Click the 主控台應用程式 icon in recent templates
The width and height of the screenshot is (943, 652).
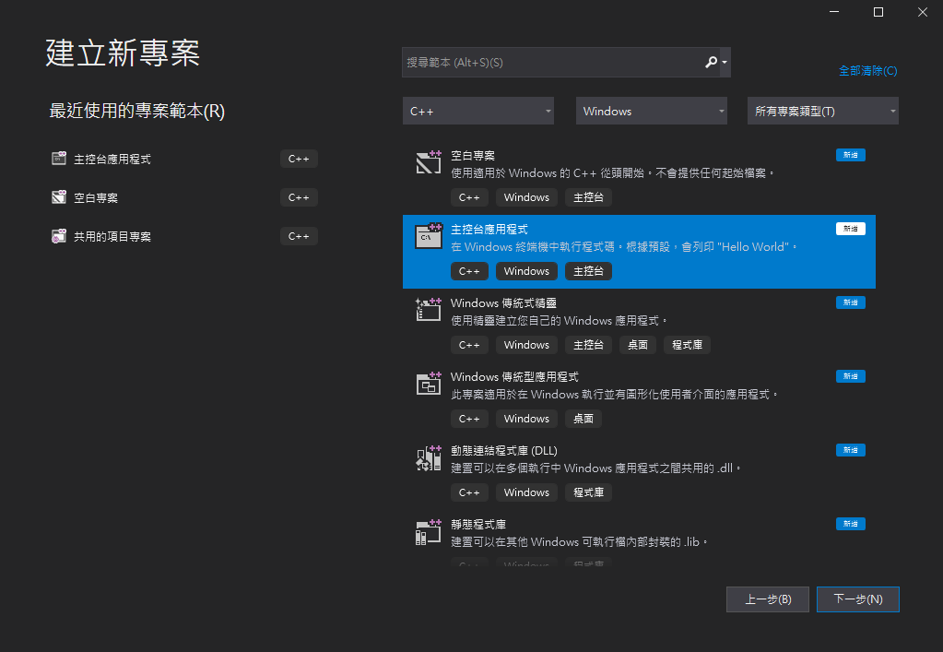(58, 159)
